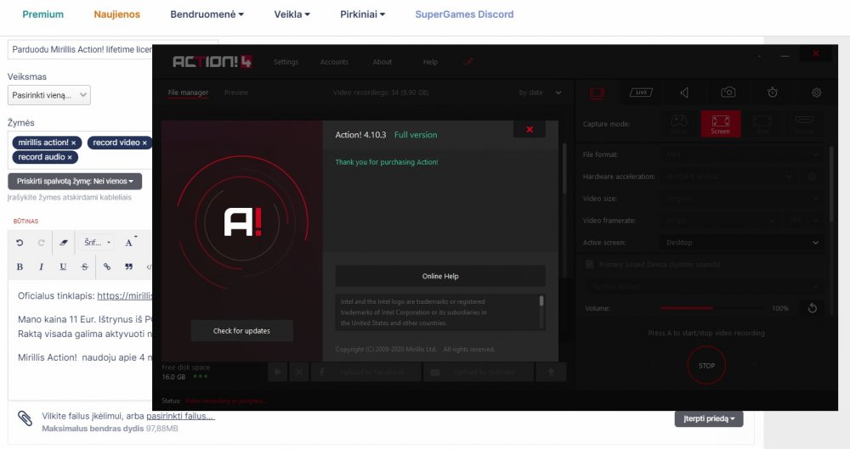Adjust the Volume slider
This screenshot has height=449, width=850.
(x=713, y=308)
